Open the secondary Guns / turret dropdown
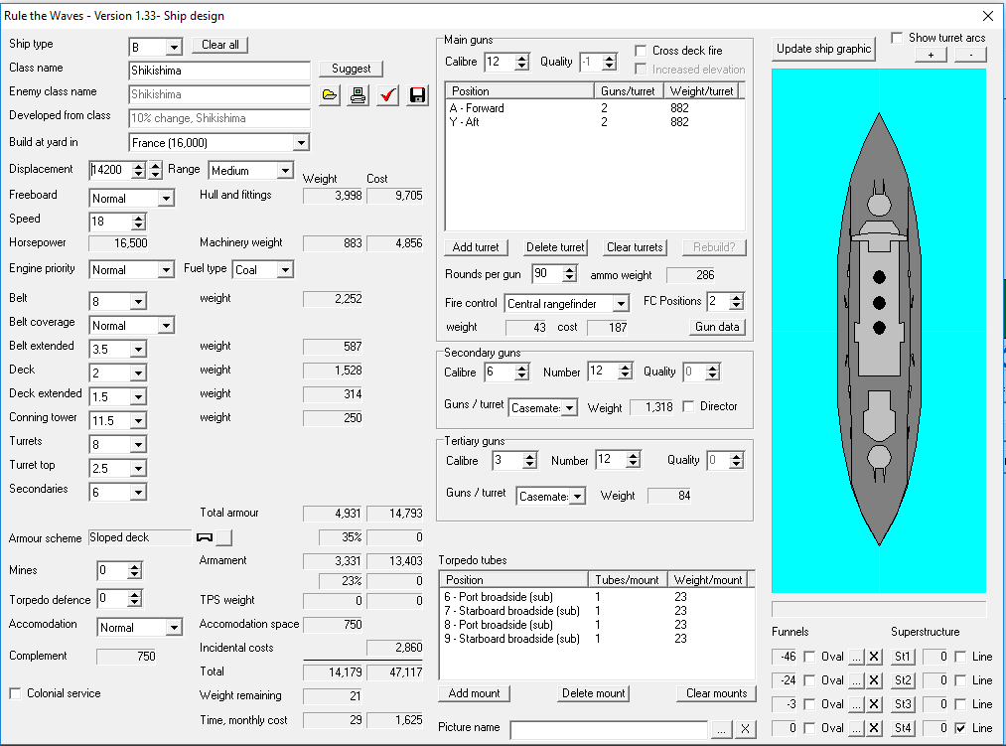Viewport: 1006px width, 746px height. 569,407
